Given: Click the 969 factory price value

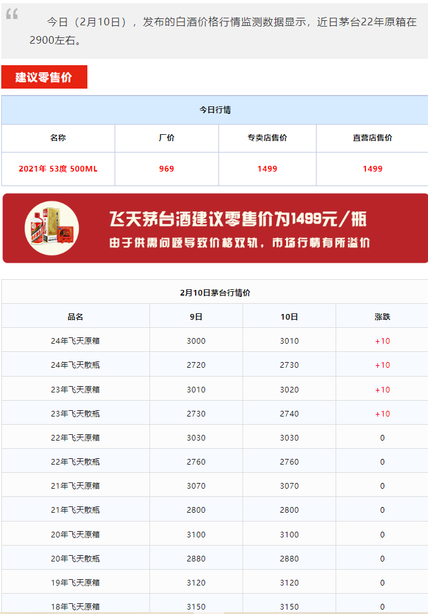Looking at the screenshot, I should [x=167, y=169].
